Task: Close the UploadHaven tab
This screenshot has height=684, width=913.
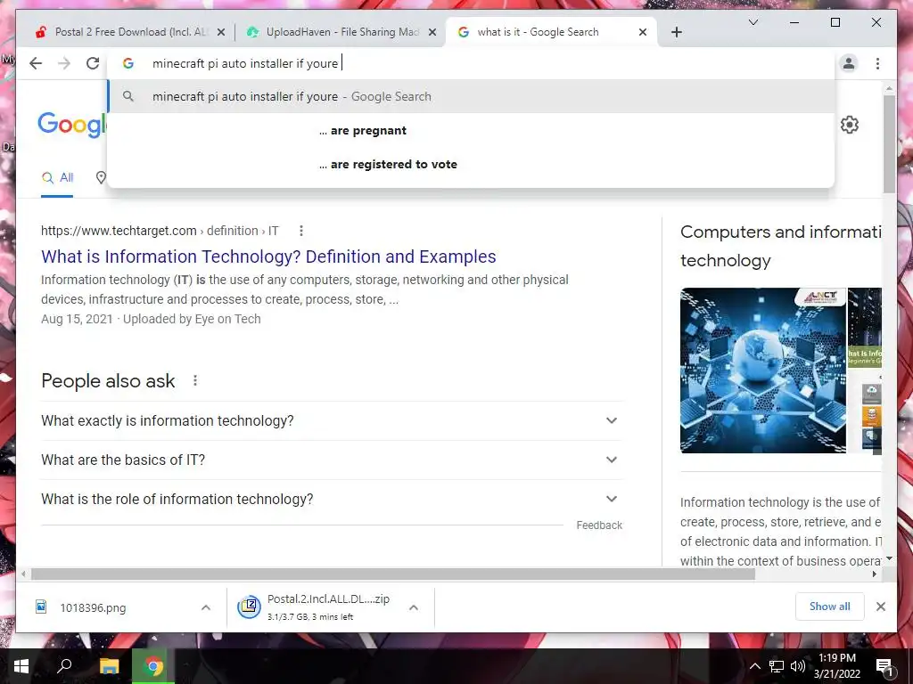Action: coord(432,33)
